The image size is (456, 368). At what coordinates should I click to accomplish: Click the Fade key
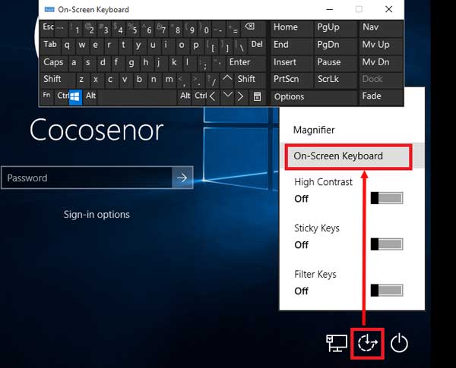point(381,96)
